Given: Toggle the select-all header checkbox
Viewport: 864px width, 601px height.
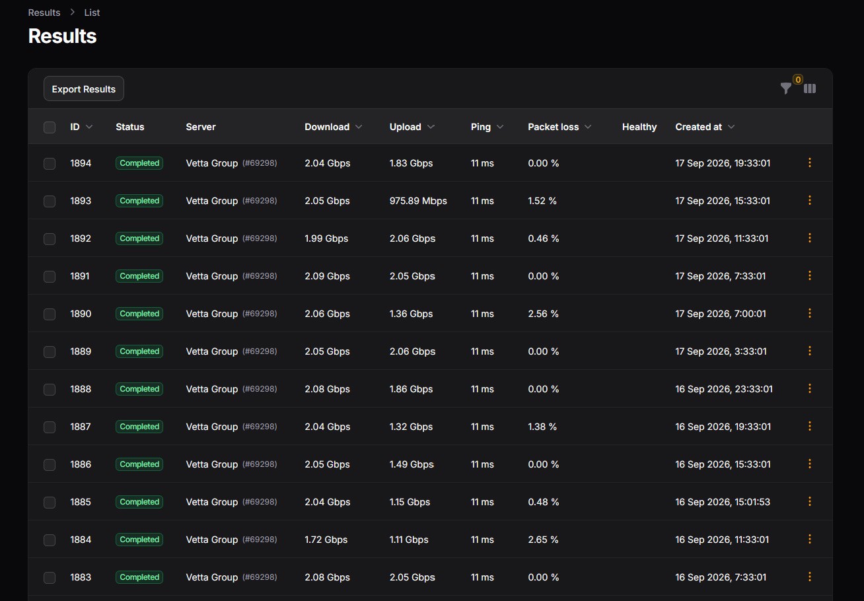Looking at the screenshot, I should click(50, 127).
